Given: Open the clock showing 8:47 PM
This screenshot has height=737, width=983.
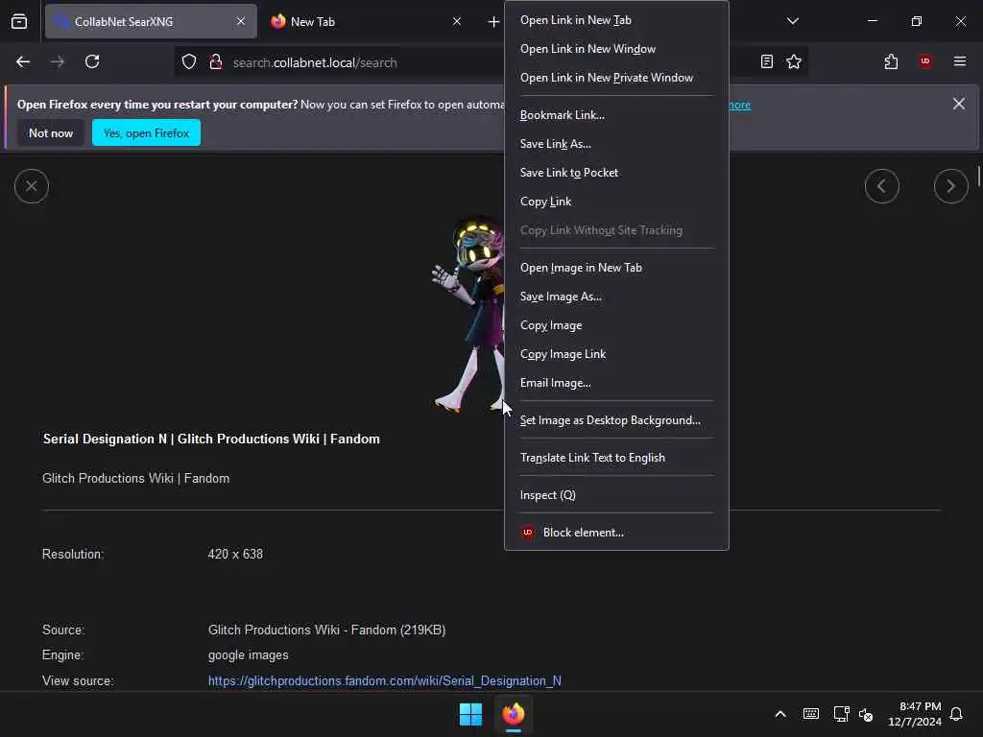Looking at the screenshot, I should (x=915, y=714).
